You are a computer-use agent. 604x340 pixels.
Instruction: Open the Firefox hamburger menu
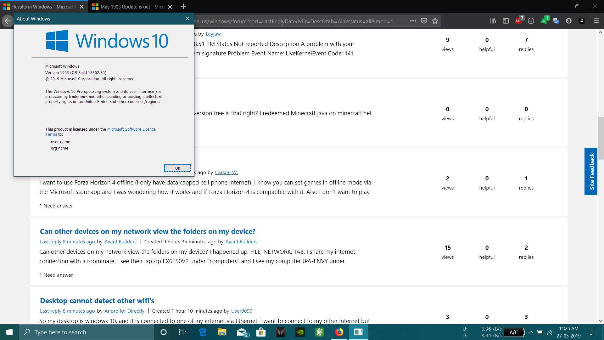coord(596,21)
